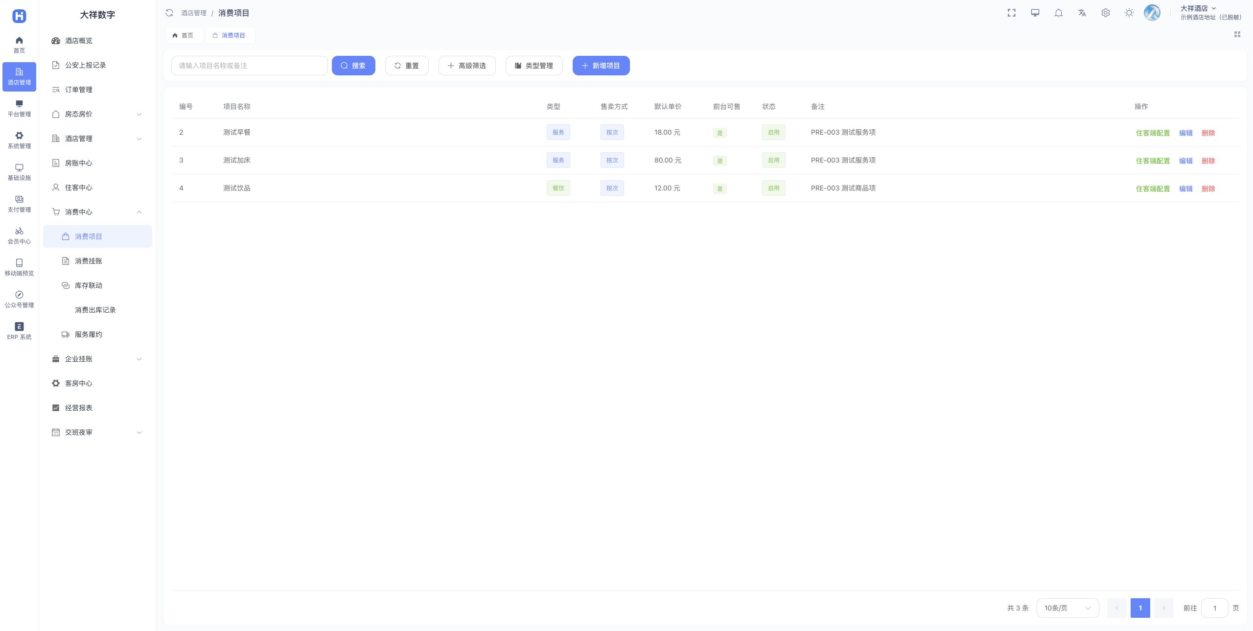Open ERP 系统 in the left rail
1253x631 pixels.
pos(19,331)
